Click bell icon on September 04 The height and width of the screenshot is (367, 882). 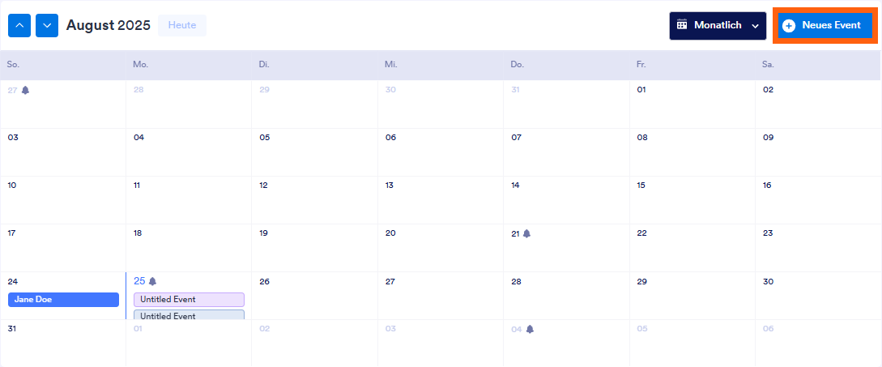pos(530,329)
